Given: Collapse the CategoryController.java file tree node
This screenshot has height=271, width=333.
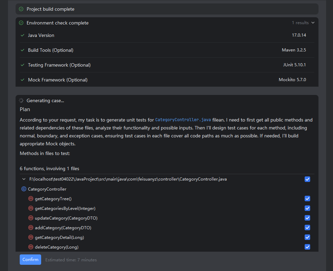Looking at the screenshot, I should point(24,179).
